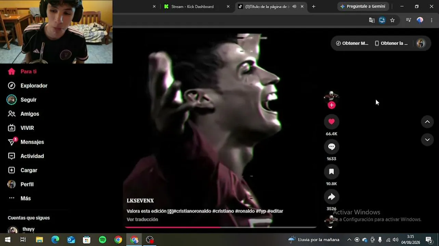Open Spotify from the taskbar
Viewport: 439px width, 246px height.
coord(102,240)
